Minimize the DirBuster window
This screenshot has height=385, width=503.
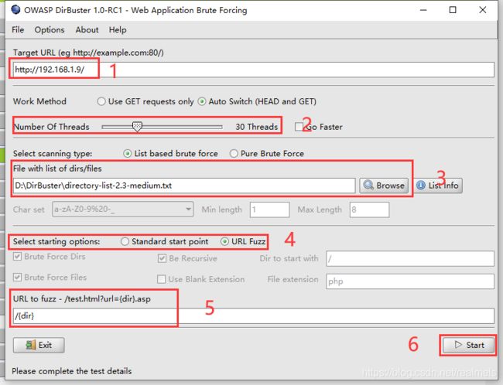pos(423,10)
